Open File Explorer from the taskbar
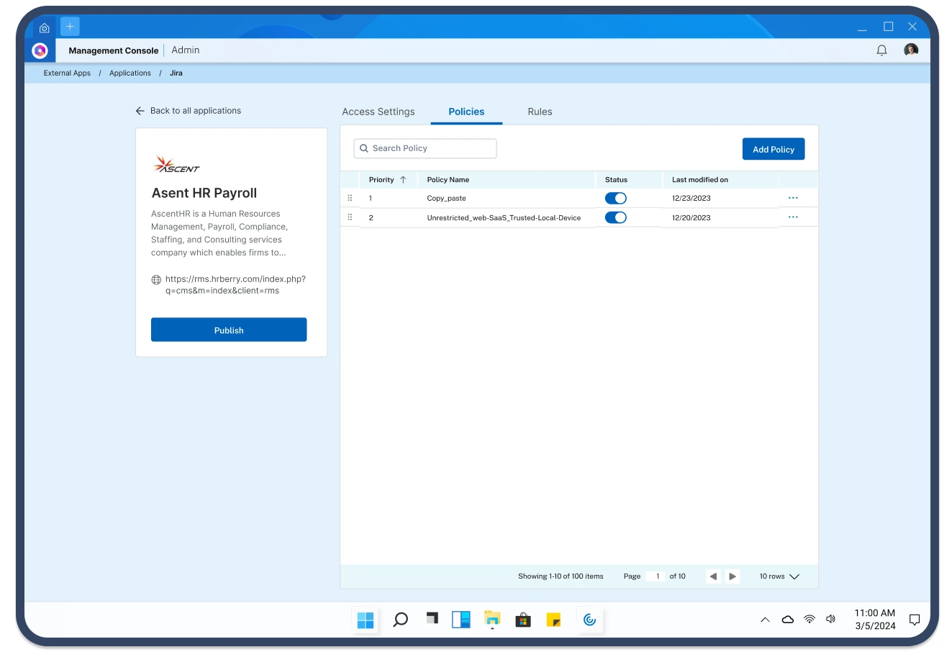The height and width of the screenshot is (652, 944). pos(492,620)
